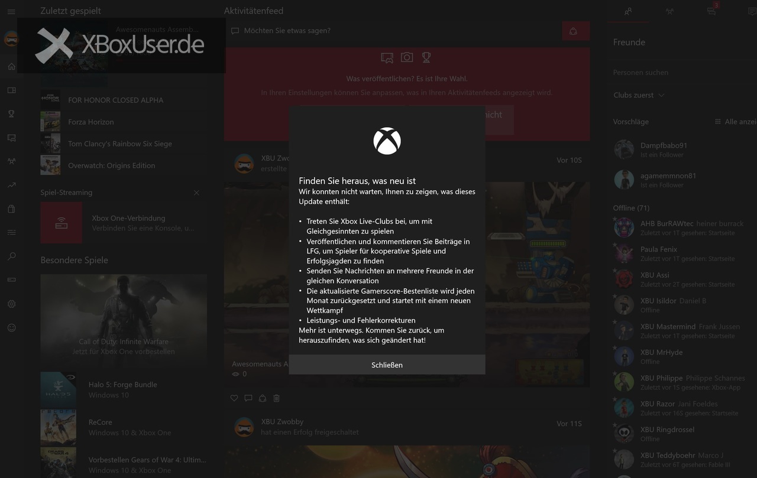Click the Halo 5 game thumbnail

58,389
